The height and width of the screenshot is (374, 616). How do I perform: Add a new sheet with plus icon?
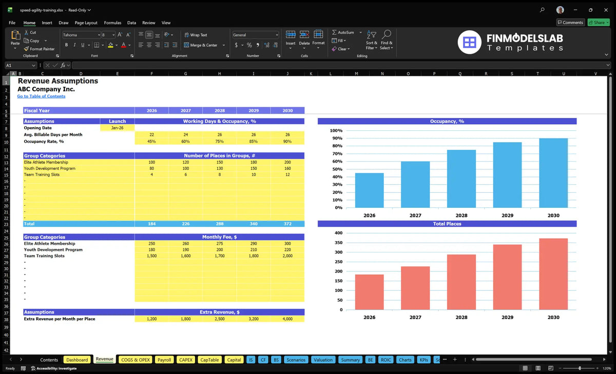tap(454, 360)
